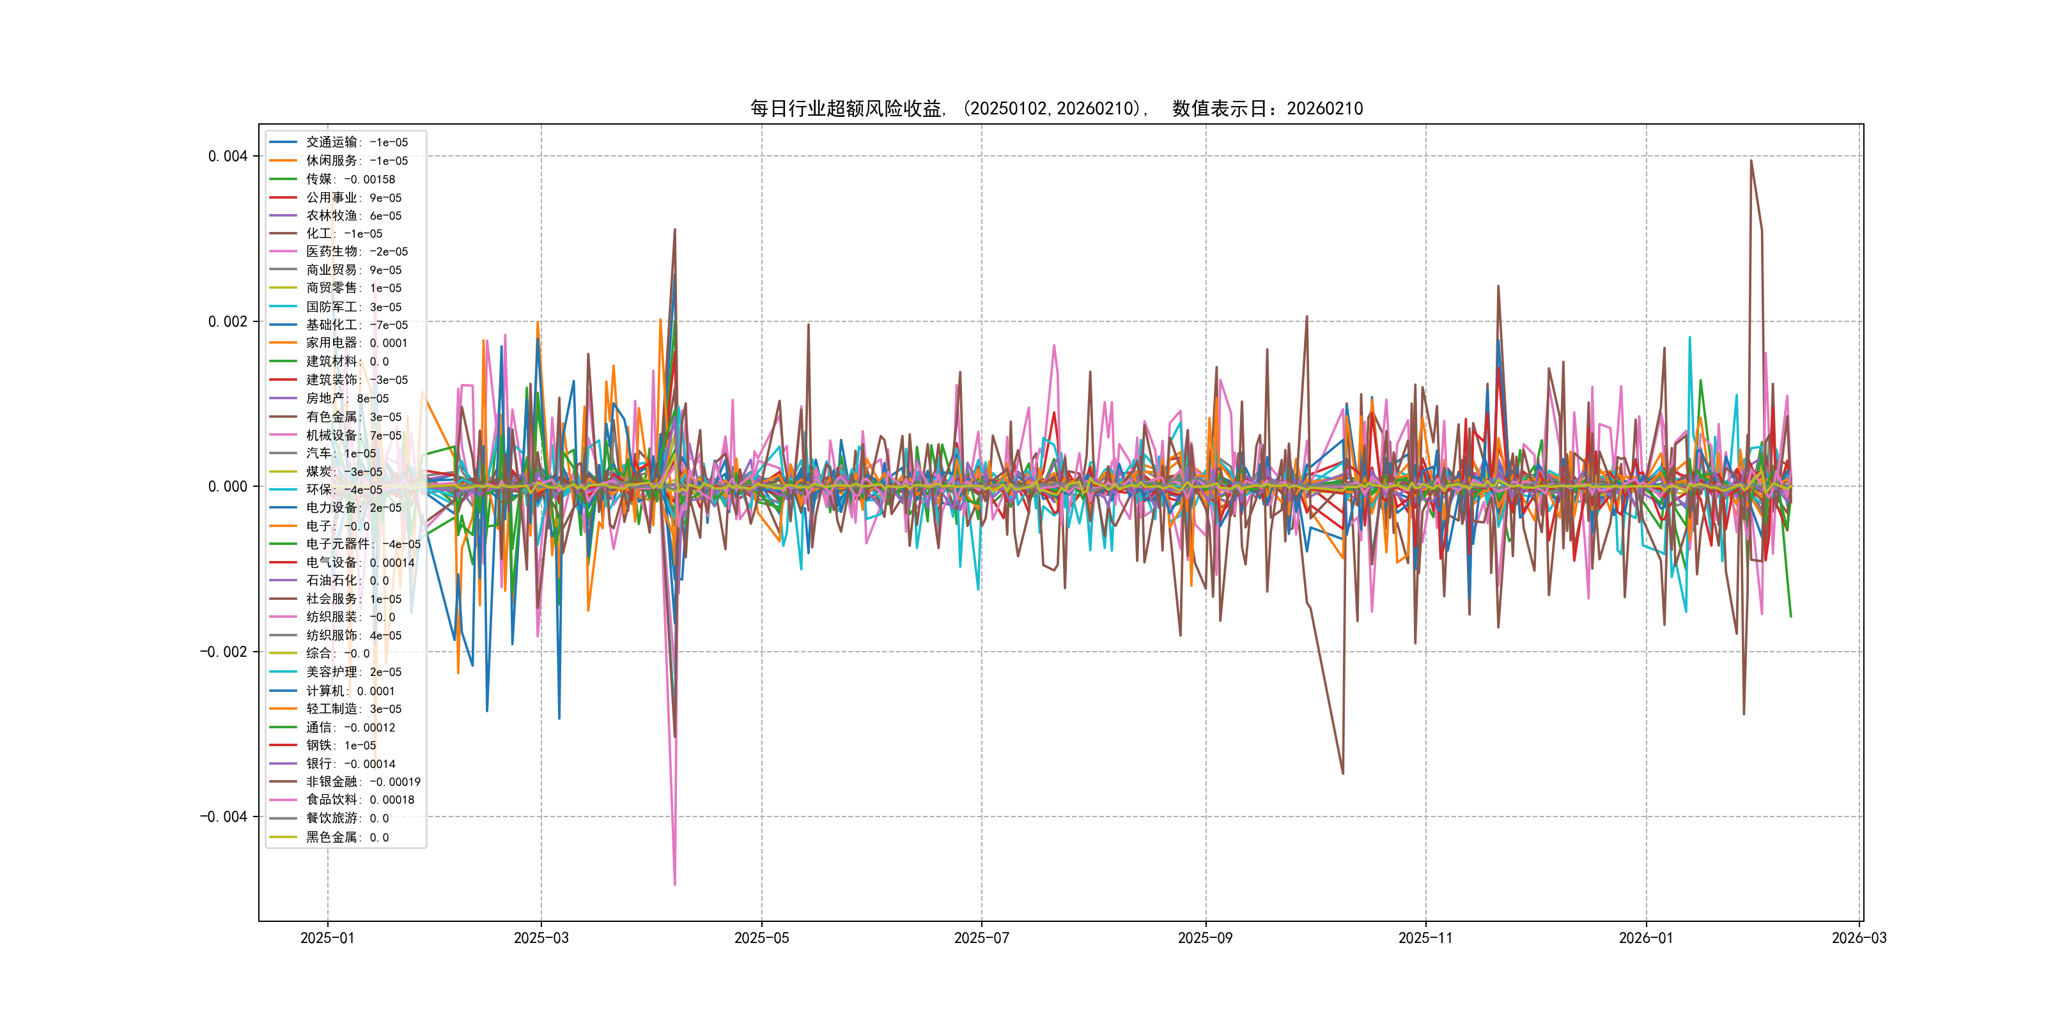Viewport: 2071px width, 1035px height.
Task: Click the 2025-09 x-axis tick label
Action: click(1204, 938)
